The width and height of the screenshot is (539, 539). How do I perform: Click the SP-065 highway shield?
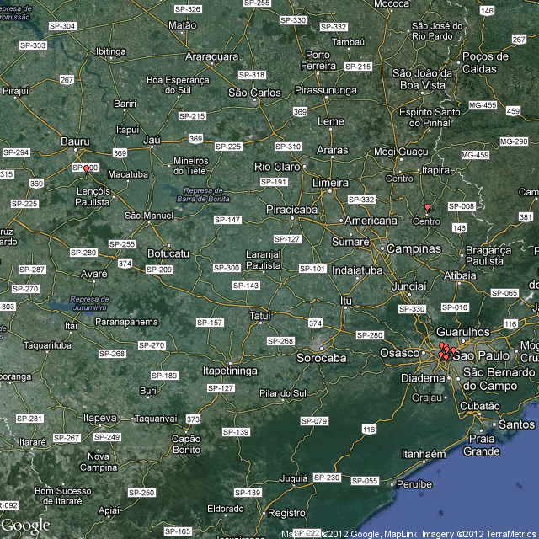coord(504,293)
